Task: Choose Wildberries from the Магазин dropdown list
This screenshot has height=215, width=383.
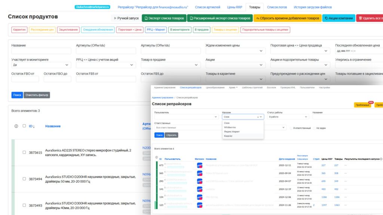Action: pyautogui.click(x=230, y=127)
